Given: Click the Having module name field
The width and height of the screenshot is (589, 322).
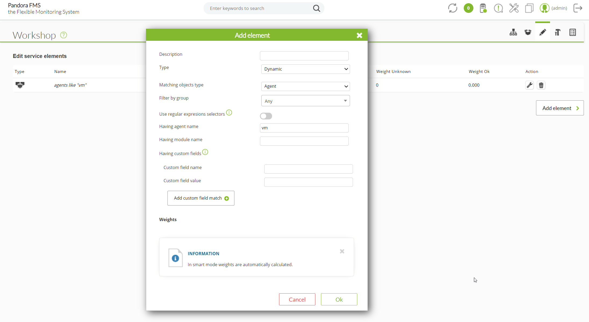Looking at the screenshot, I should pyautogui.click(x=304, y=141).
